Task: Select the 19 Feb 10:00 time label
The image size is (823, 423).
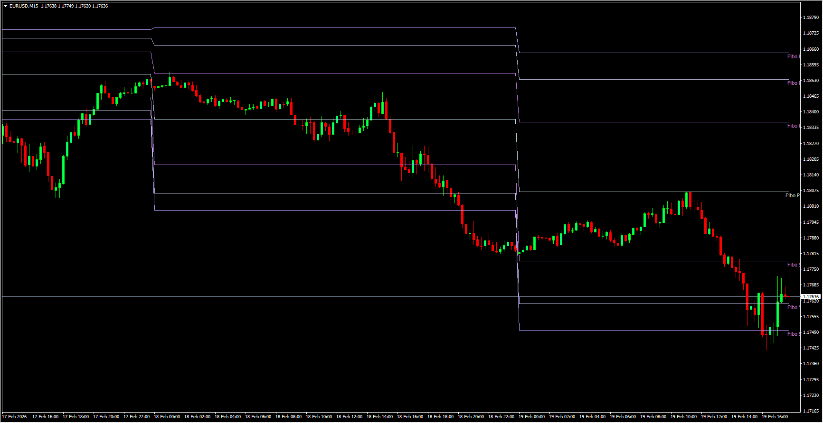Action: click(x=683, y=417)
